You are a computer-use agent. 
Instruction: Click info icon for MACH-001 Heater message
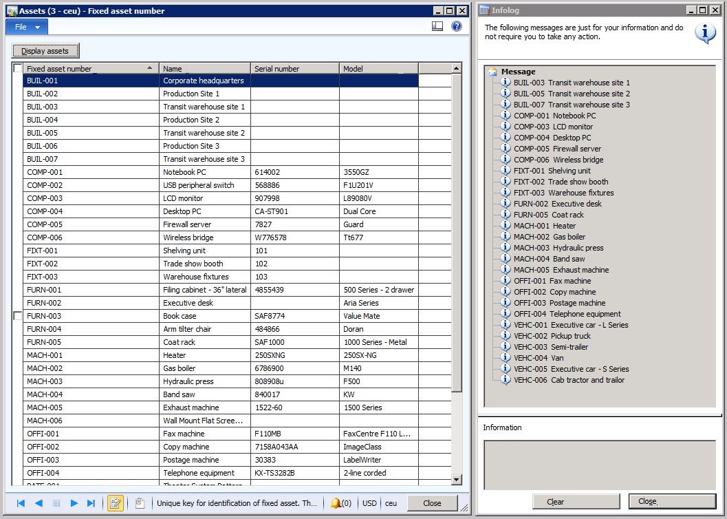click(x=506, y=226)
